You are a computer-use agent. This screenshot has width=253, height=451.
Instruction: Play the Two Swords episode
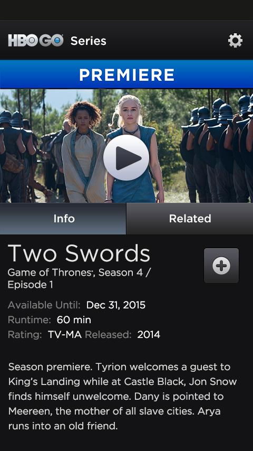(126, 157)
